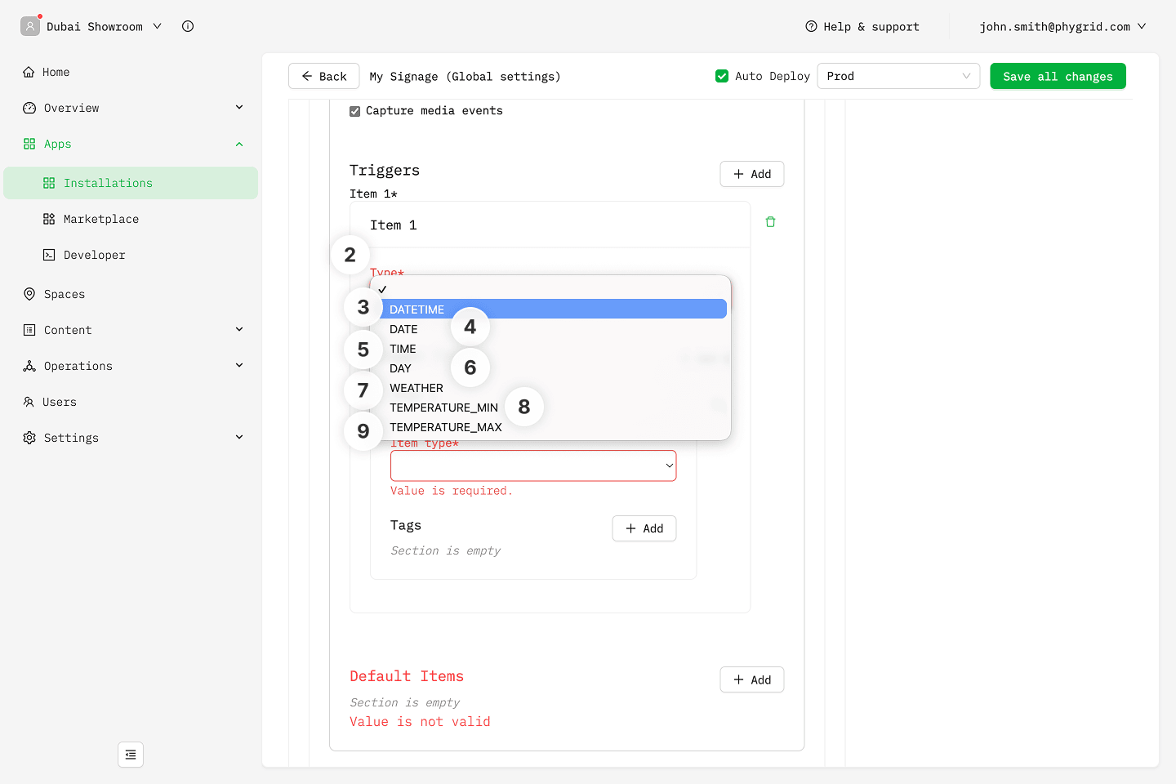Uncheck Capture media events

pos(355,111)
